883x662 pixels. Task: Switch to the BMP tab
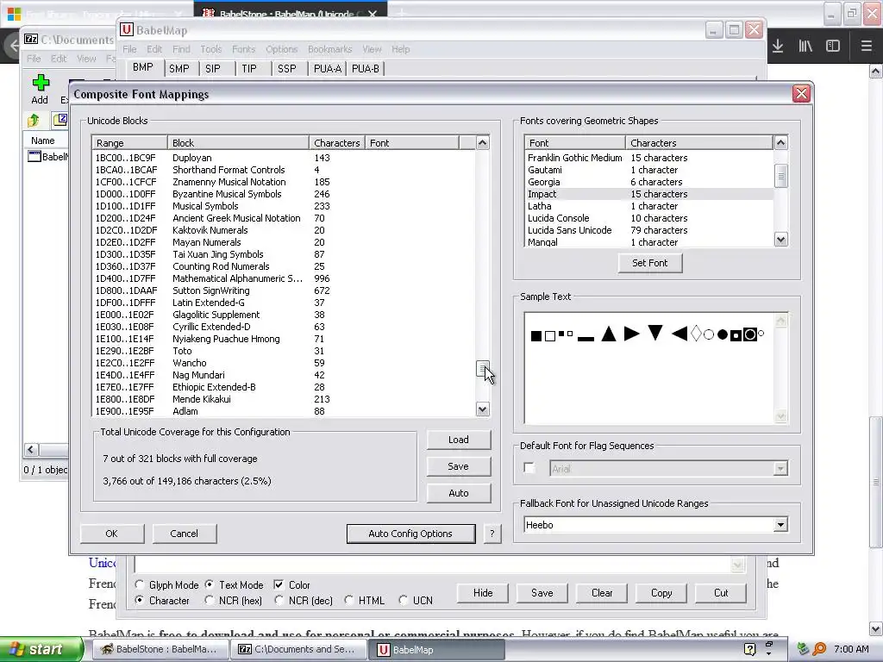143,67
